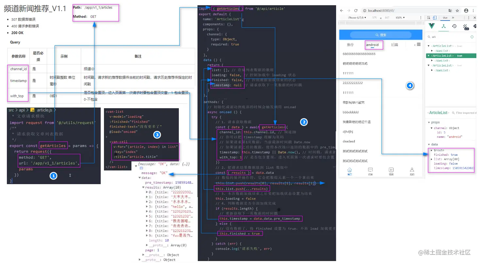Open the article titled dsadasd
478x263 pixels.
349,141
